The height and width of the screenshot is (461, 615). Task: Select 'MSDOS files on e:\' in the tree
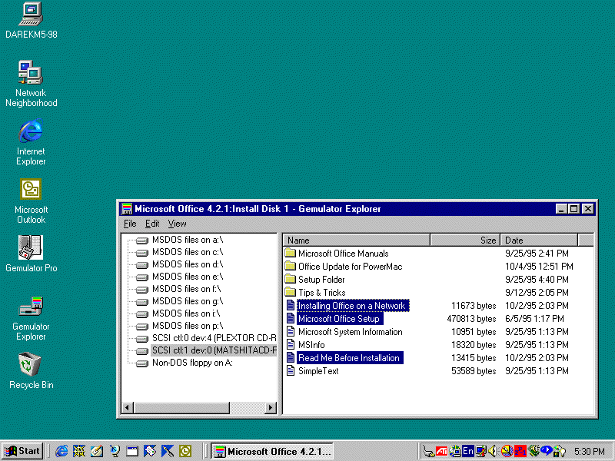pyautogui.click(x=188, y=277)
